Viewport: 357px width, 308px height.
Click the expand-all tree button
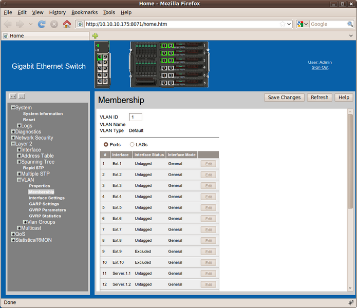13,97
